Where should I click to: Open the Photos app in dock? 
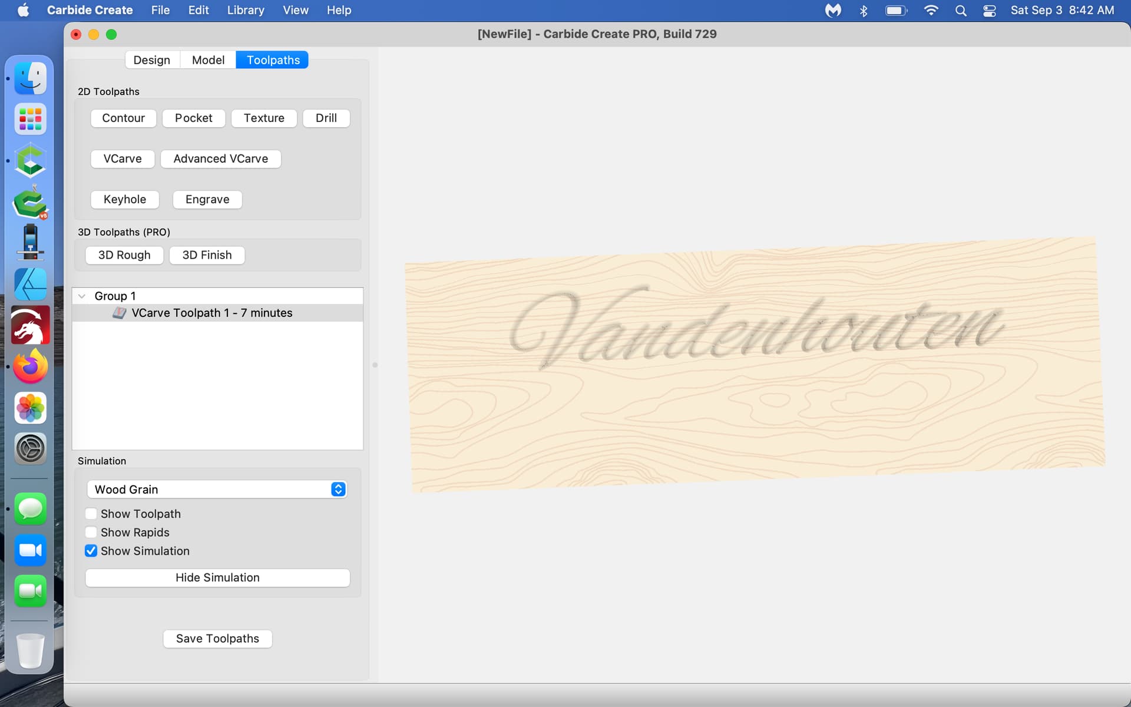[x=30, y=408]
